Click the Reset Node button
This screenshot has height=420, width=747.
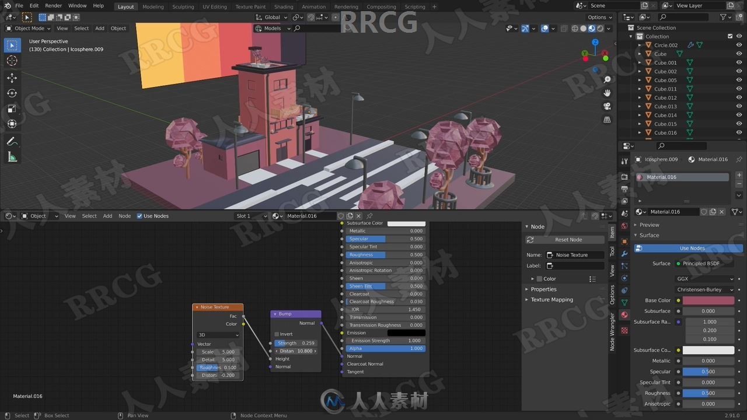565,240
